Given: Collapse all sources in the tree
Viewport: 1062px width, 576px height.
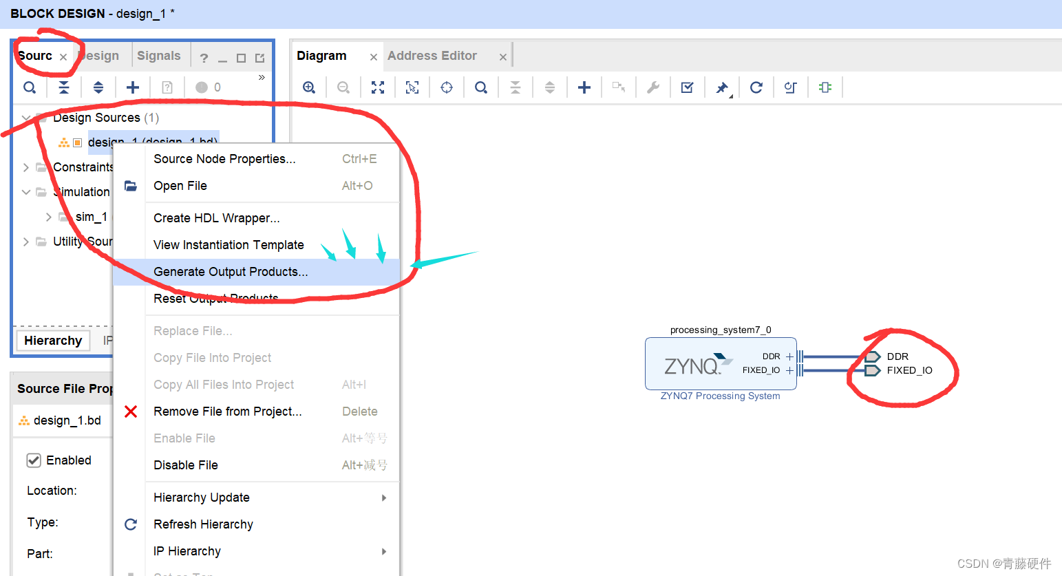Looking at the screenshot, I should tap(64, 87).
